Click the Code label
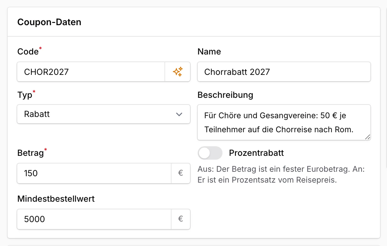 click(x=28, y=52)
